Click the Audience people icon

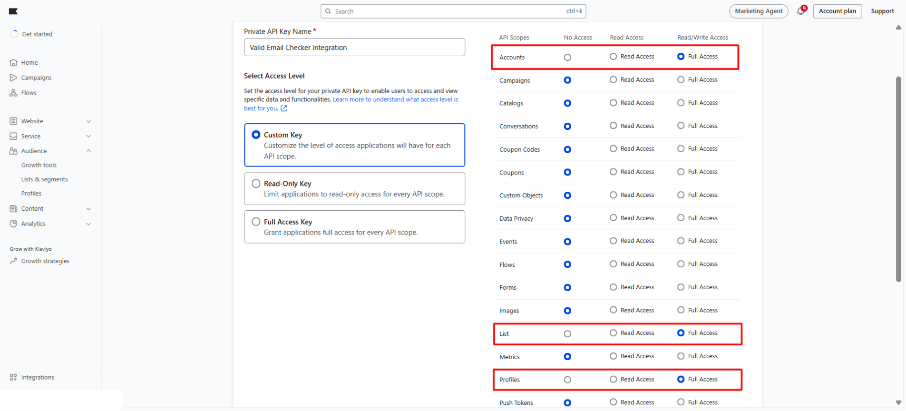[13, 151]
